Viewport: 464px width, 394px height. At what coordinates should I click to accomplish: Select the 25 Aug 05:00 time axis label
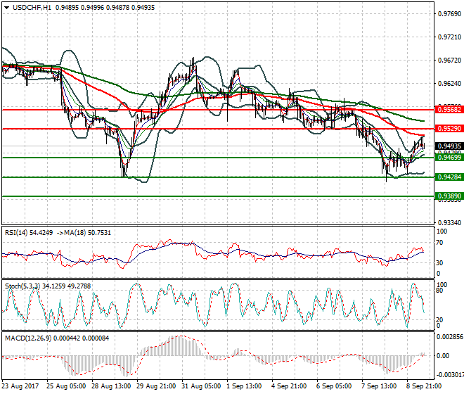(66, 386)
